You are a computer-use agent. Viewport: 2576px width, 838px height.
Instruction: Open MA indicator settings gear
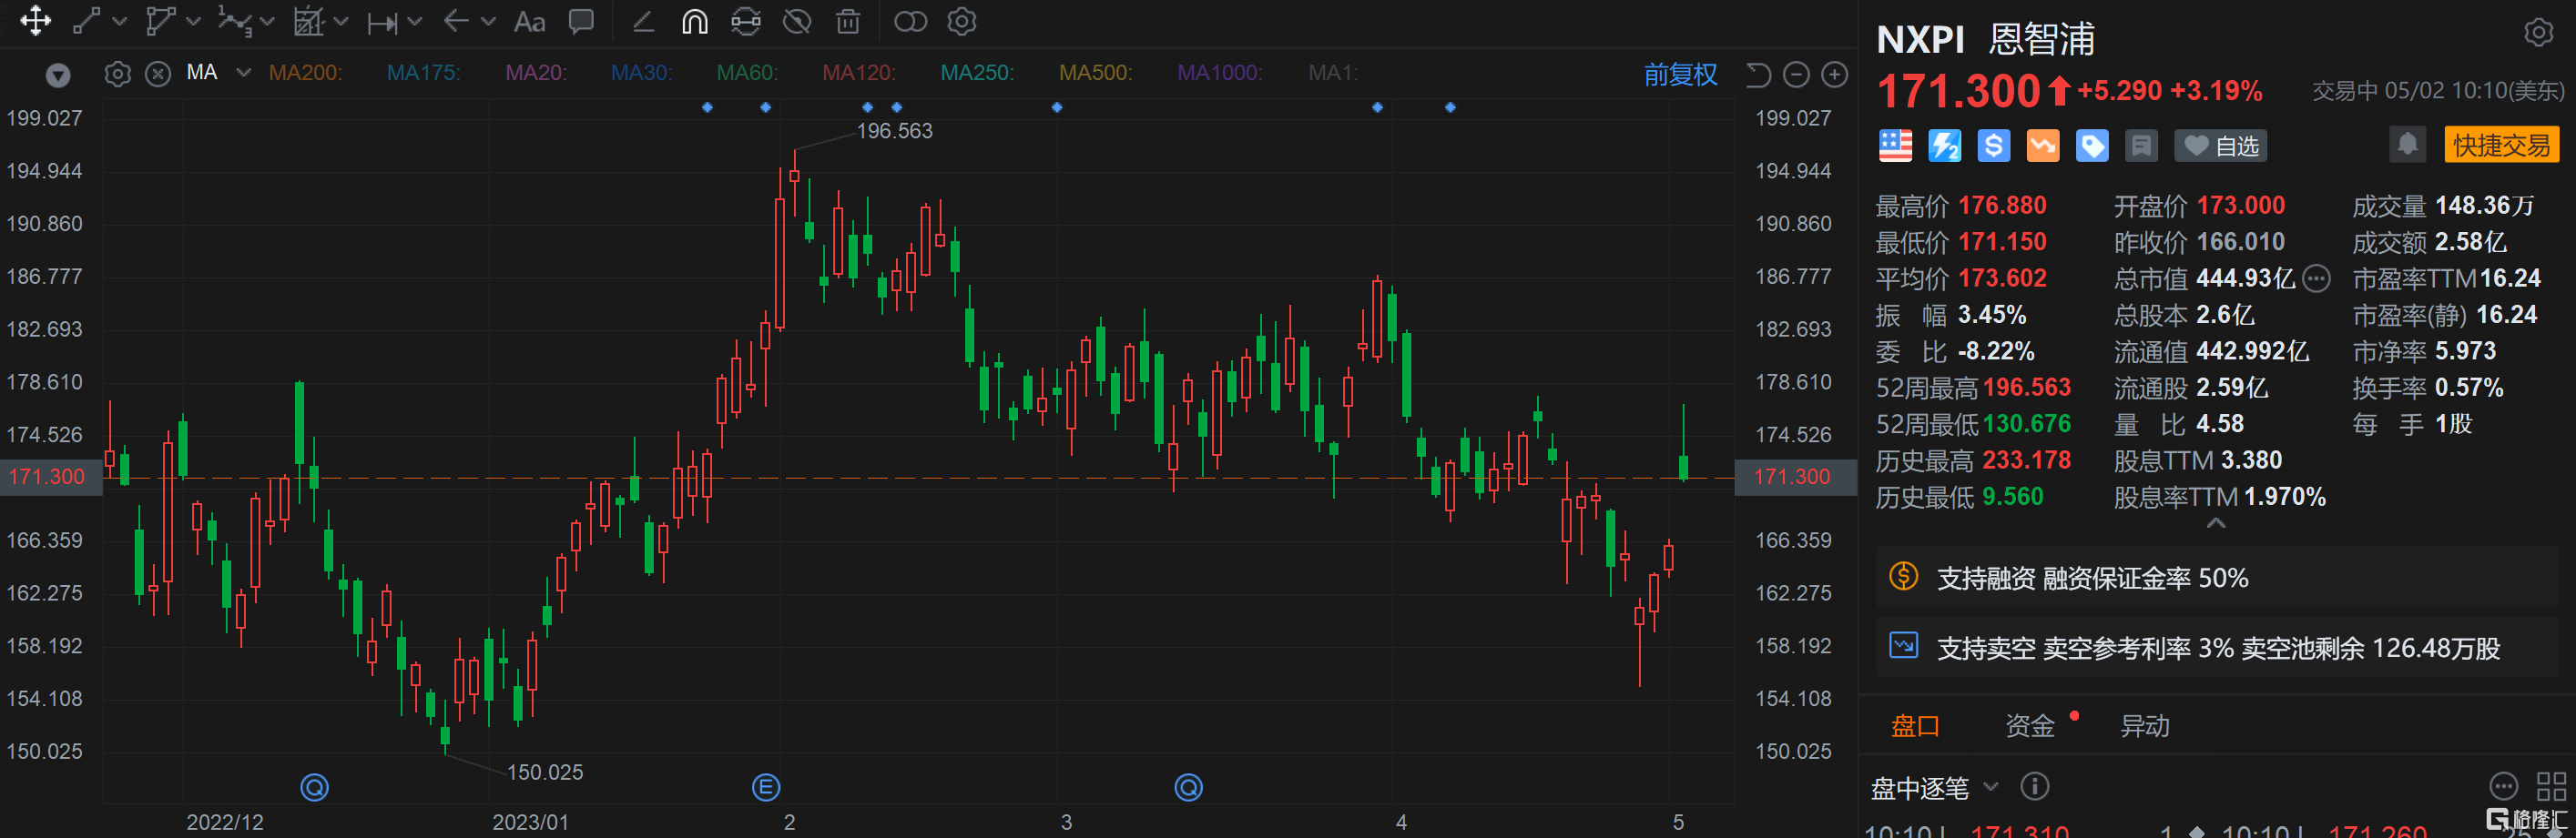point(117,74)
